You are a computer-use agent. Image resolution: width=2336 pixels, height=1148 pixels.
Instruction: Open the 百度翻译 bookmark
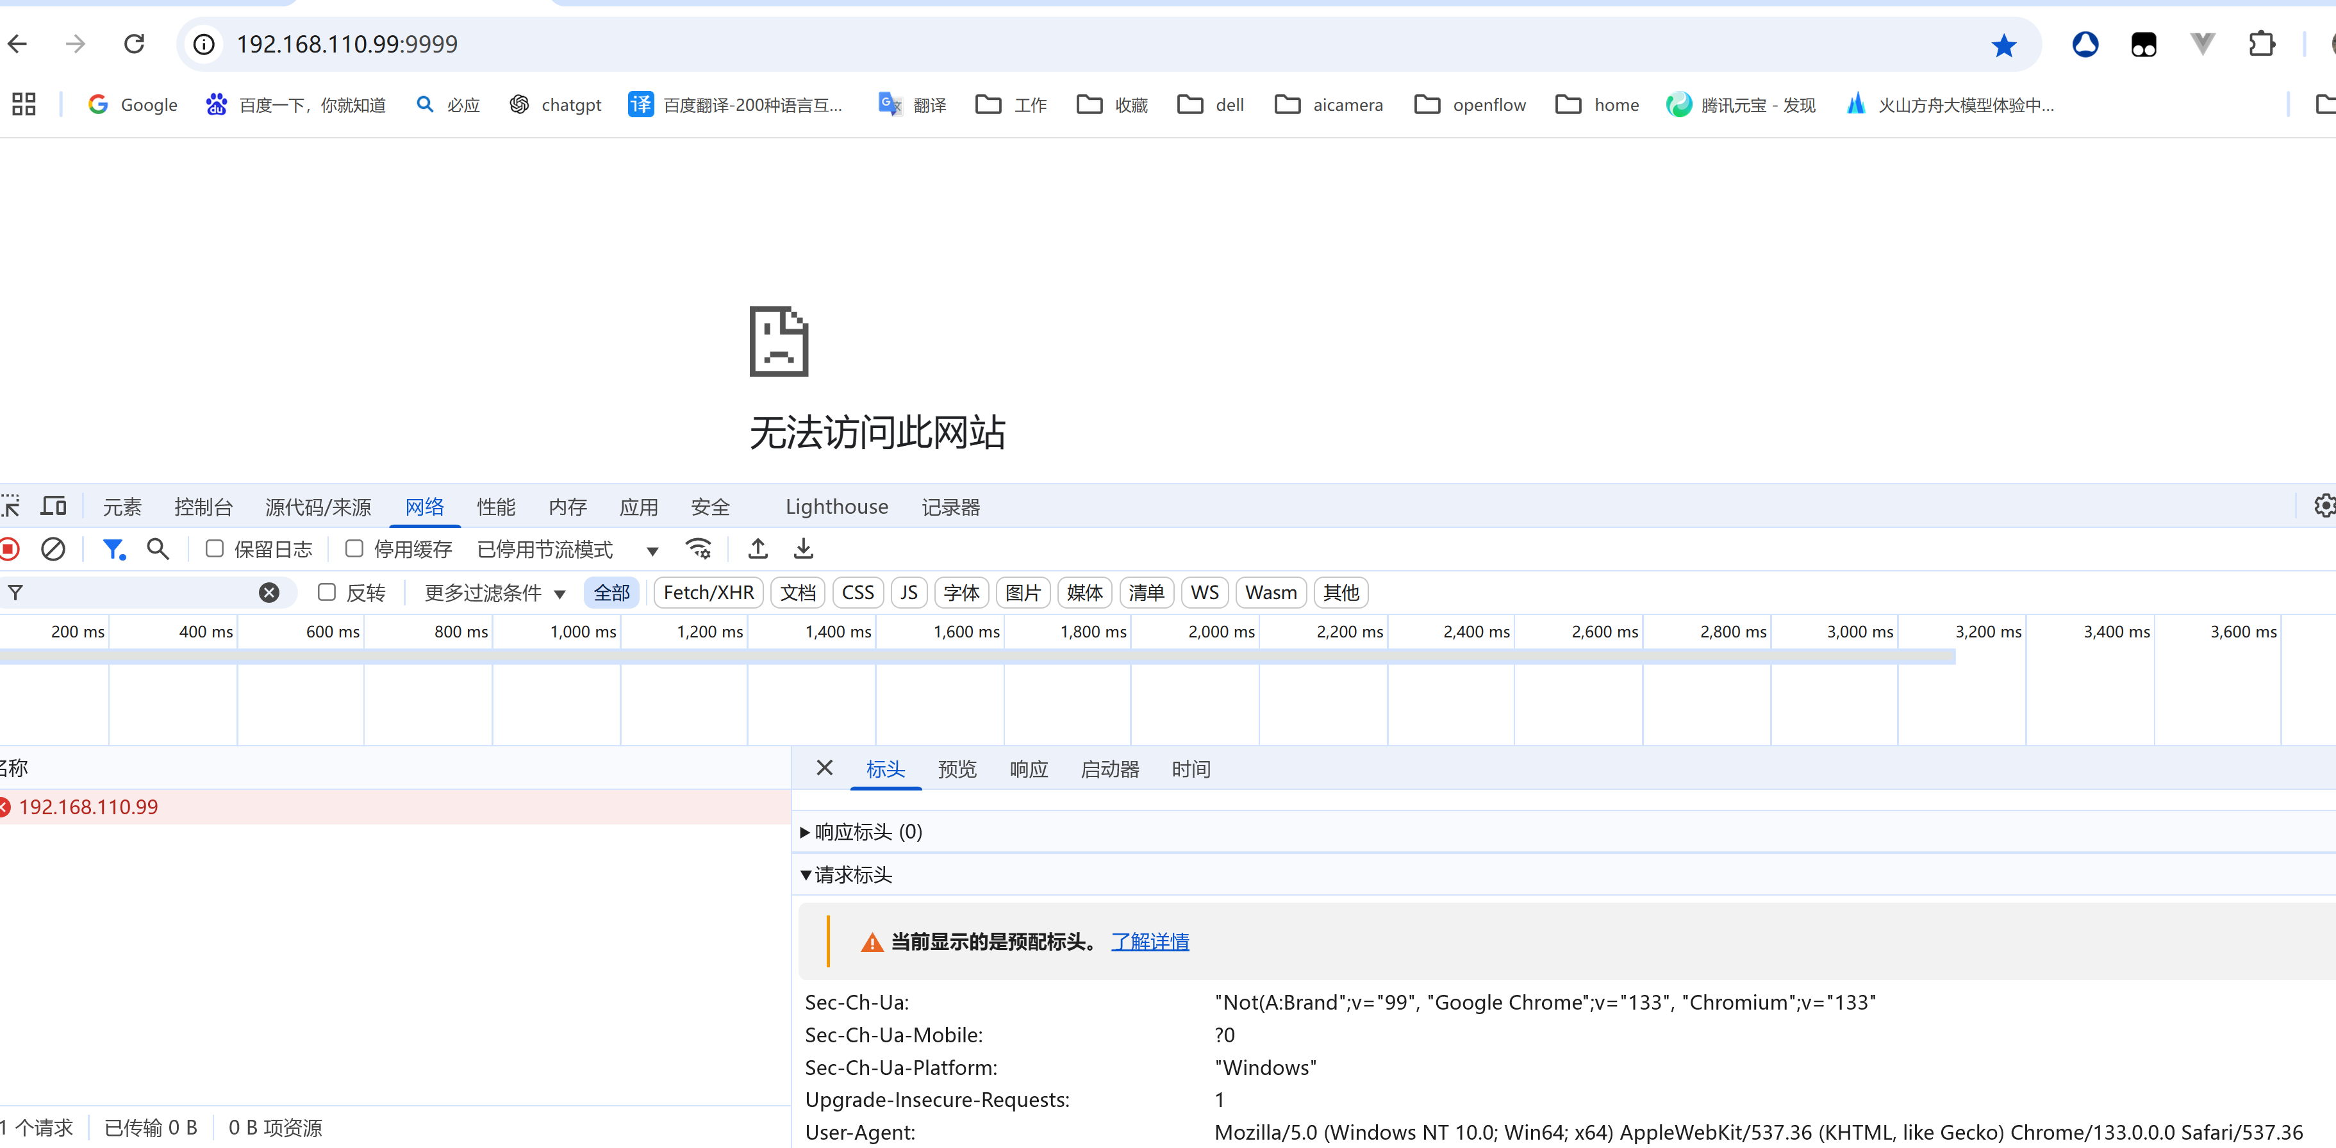pyautogui.click(x=736, y=104)
